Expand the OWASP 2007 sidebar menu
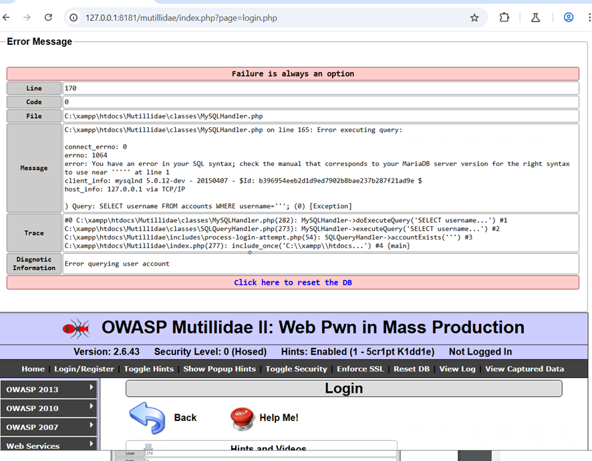The width and height of the screenshot is (592, 461). pos(49,427)
